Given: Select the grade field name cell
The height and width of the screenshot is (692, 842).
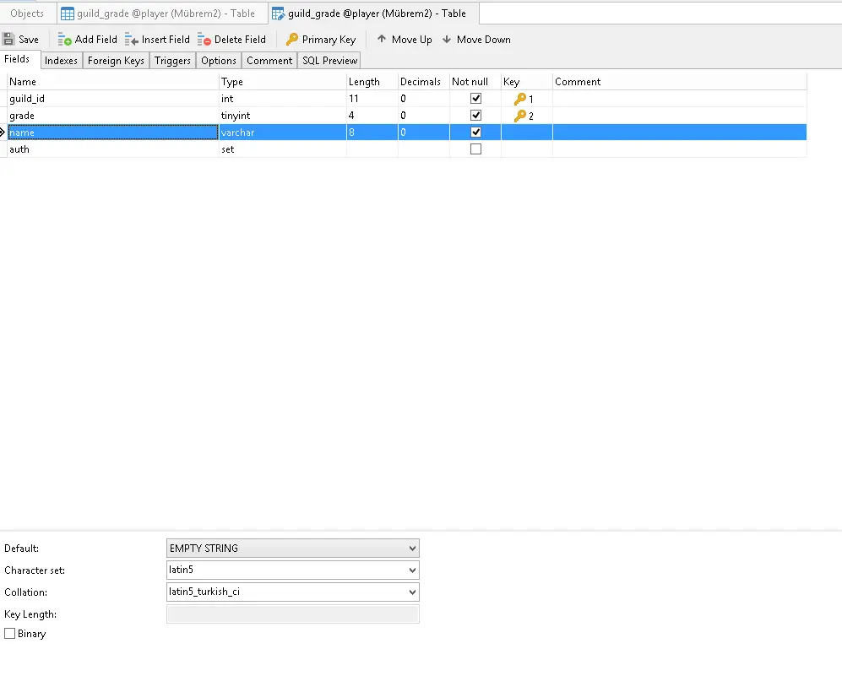Looking at the screenshot, I should tap(113, 116).
